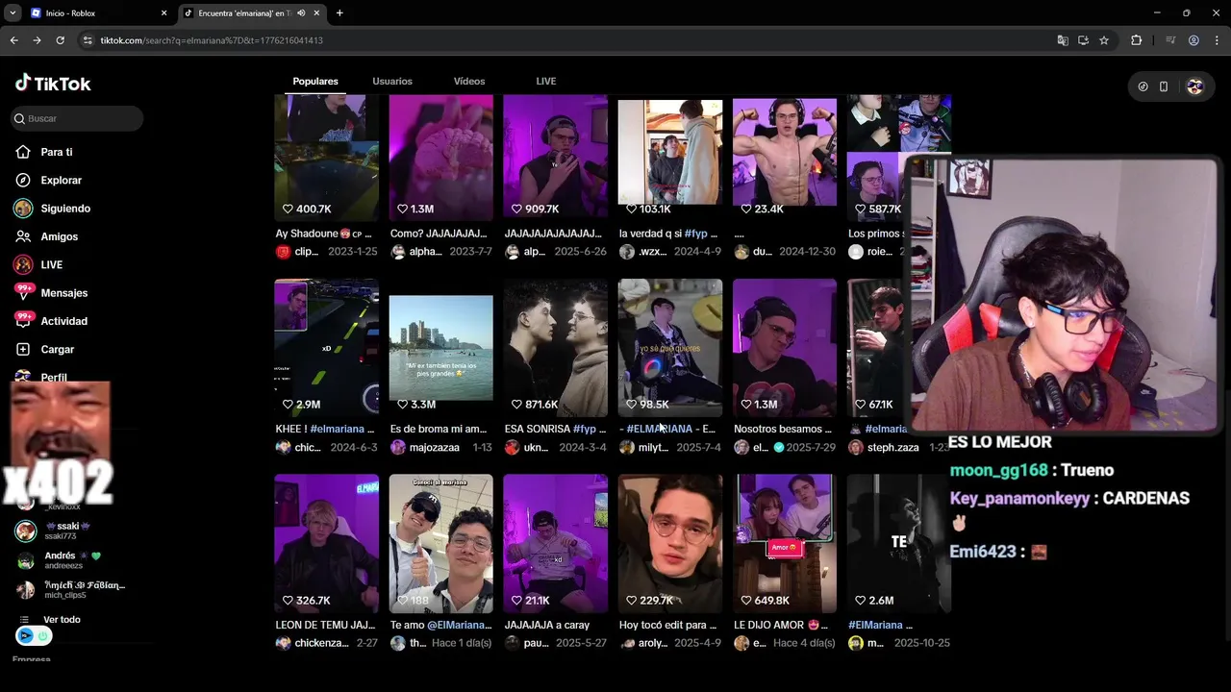Reload the page
This screenshot has height=692, width=1231.
[x=60, y=40]
